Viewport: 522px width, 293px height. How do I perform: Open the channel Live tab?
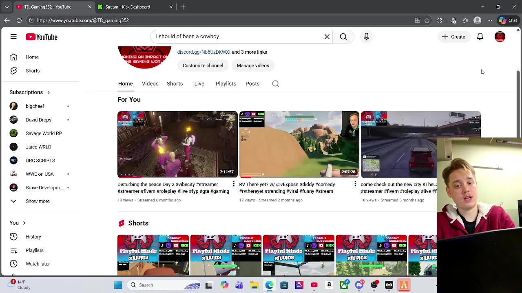[x=199, y=83]
